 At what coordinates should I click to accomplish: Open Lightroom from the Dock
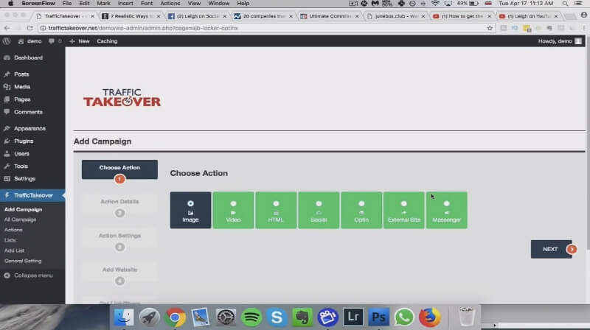coord(353,317)
